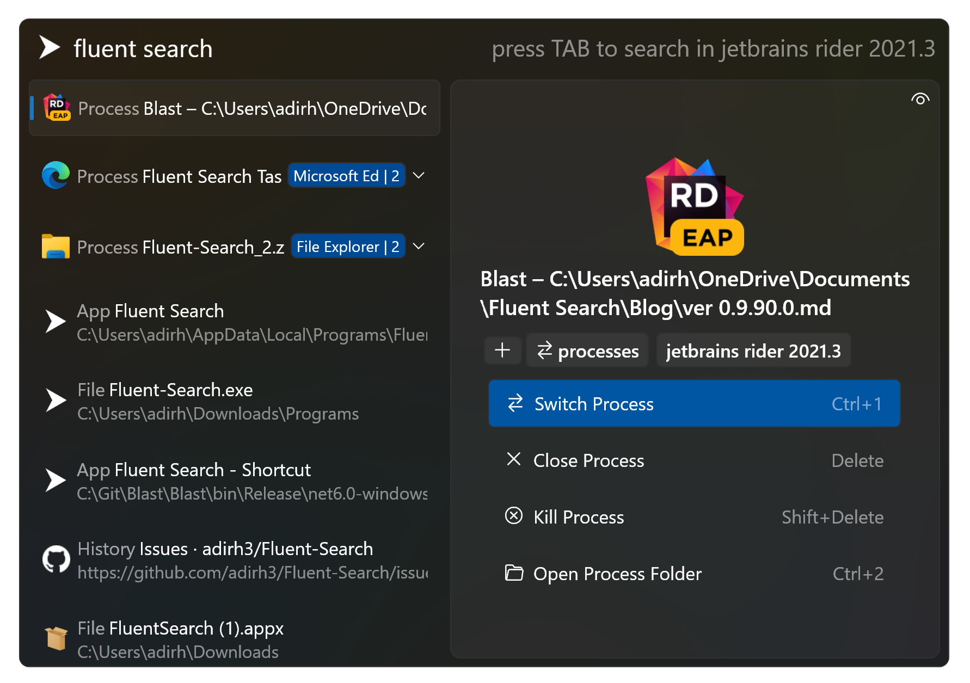The image size is (970, 683).
Task: Select 'File Fluent-Search.exe' result
Action: coord(235,402)
